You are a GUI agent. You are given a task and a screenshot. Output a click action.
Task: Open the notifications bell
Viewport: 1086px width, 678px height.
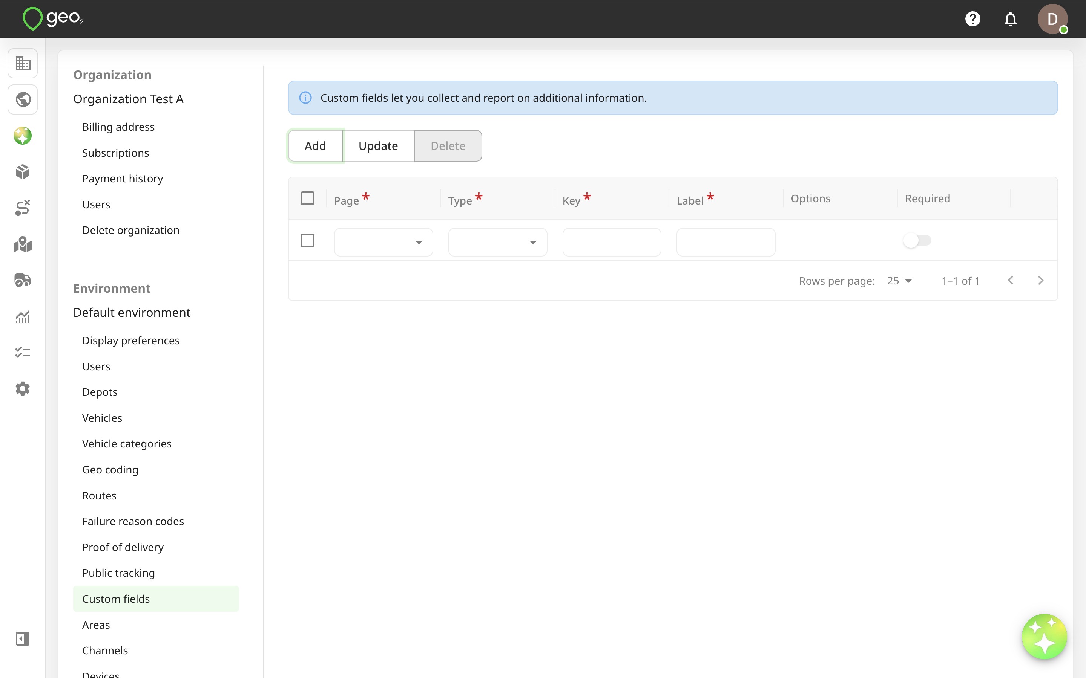pyautogui.click(x=1010, y=19)
